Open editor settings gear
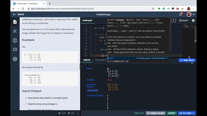The height and width of the screenshot is (116, 207). tap(193, 20)
